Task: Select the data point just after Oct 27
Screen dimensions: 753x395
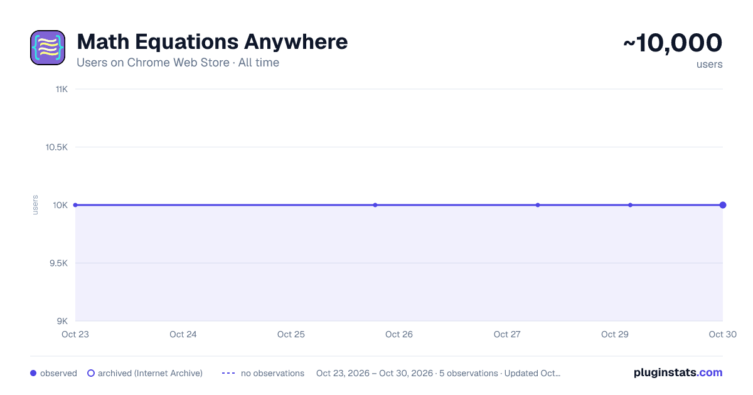Action: [x=538, y=205]
